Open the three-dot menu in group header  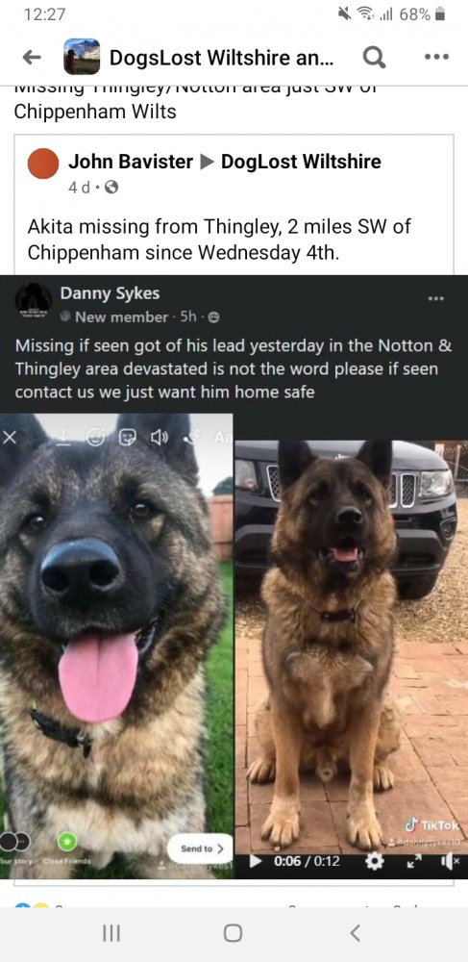click(436, 57)
